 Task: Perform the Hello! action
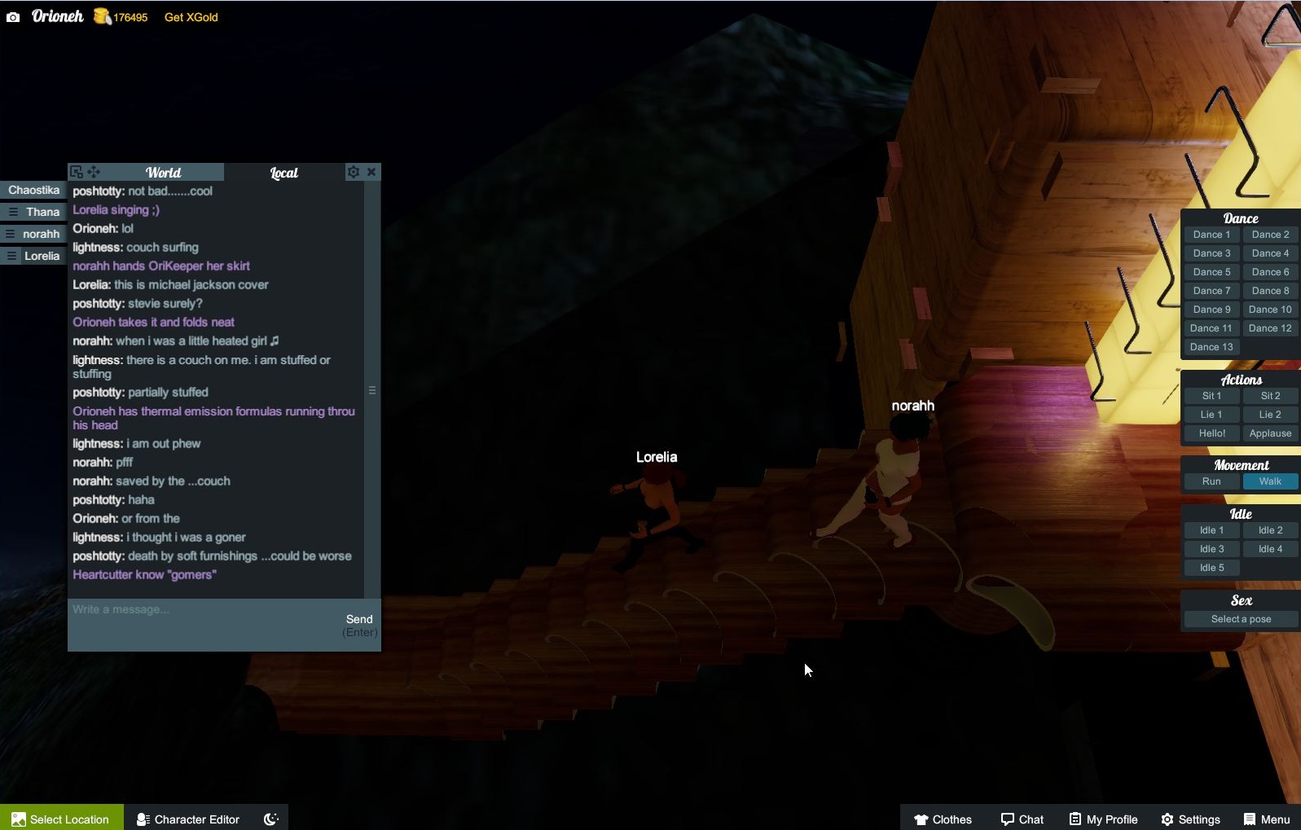(x=1211, y=433)
